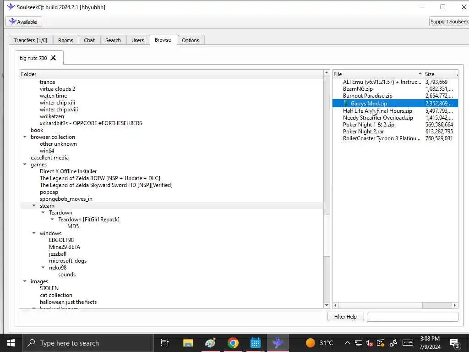This screenshot has height=352, width=469.
Task: Open the Paint app on the taskbar
Action: [x=211, y=343]
